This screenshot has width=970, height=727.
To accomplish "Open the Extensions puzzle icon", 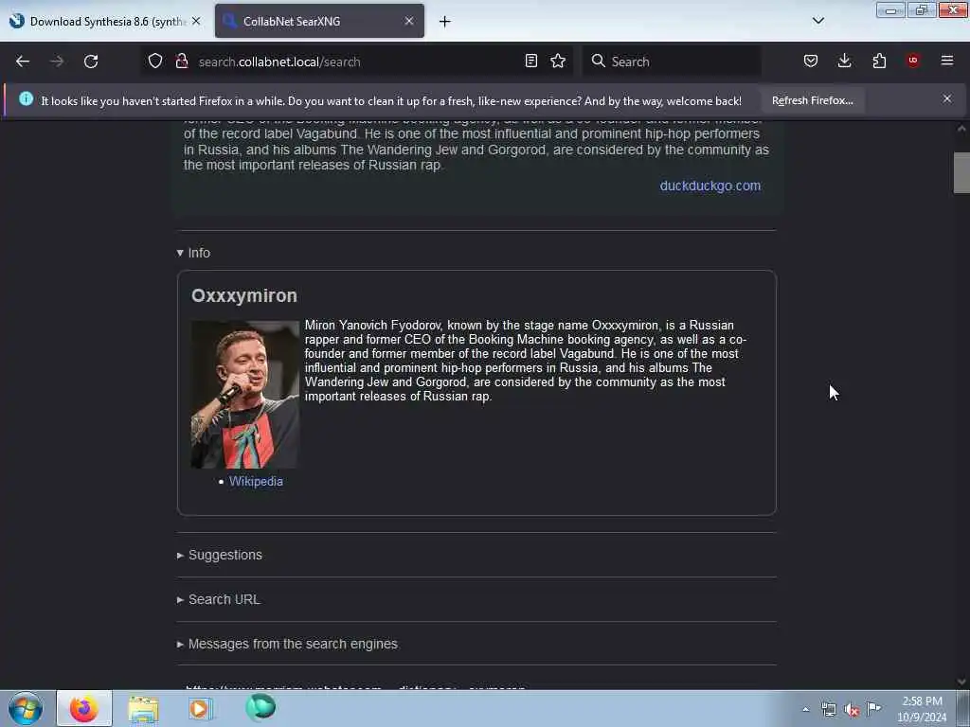I will pyautogui.click(x=879, y=61).
